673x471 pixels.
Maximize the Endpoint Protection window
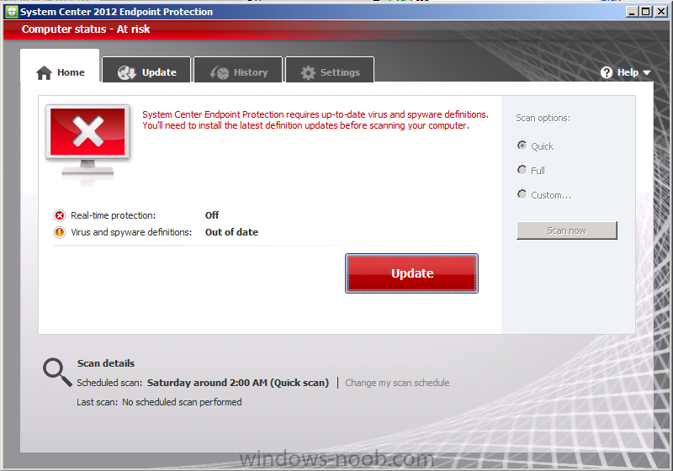(x=645, y=12)
